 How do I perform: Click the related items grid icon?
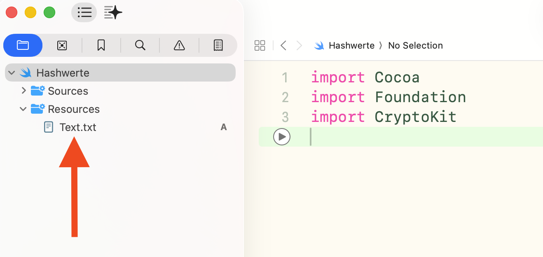[260, 45]
